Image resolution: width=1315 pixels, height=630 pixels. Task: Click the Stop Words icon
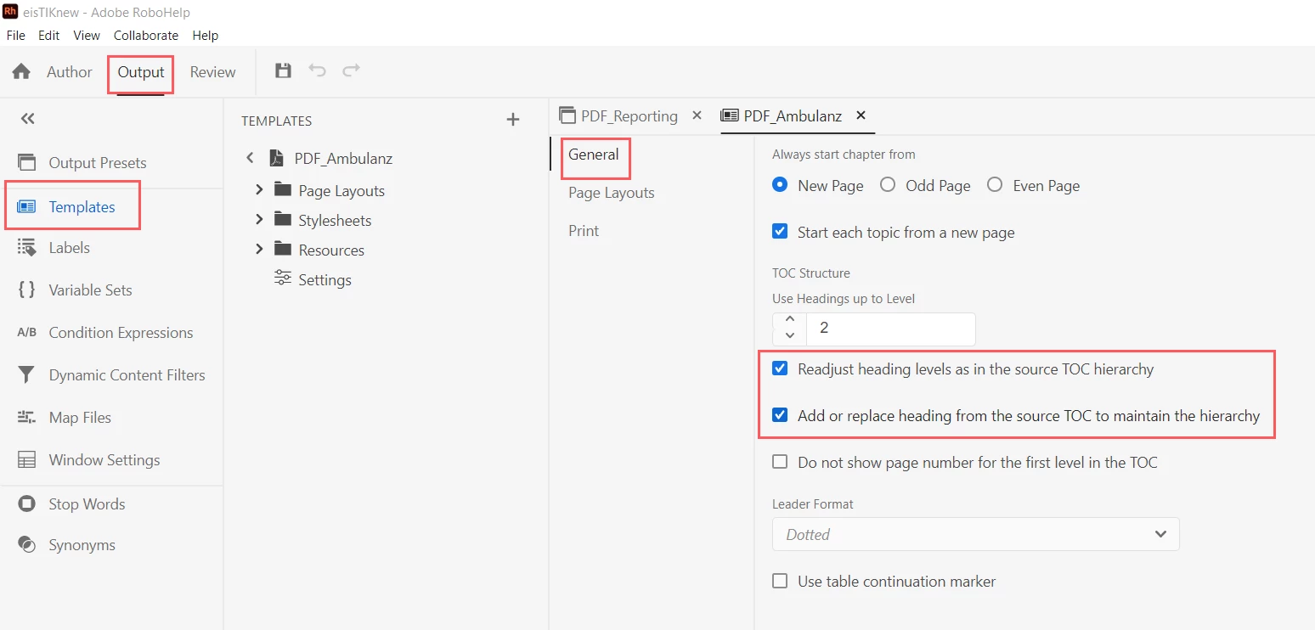click(27, 503)
